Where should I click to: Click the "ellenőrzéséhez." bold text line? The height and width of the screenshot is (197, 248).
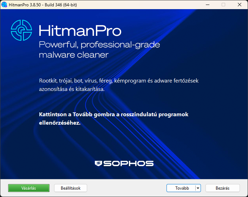click(x=60, y=123)
